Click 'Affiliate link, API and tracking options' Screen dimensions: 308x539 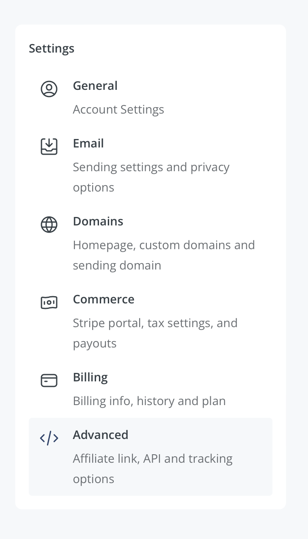coord(153,469)
